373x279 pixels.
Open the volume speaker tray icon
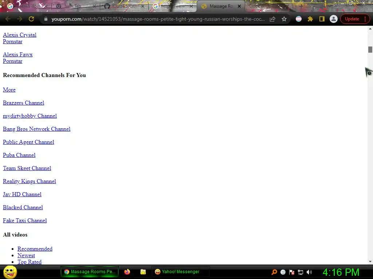coord(309,272)
